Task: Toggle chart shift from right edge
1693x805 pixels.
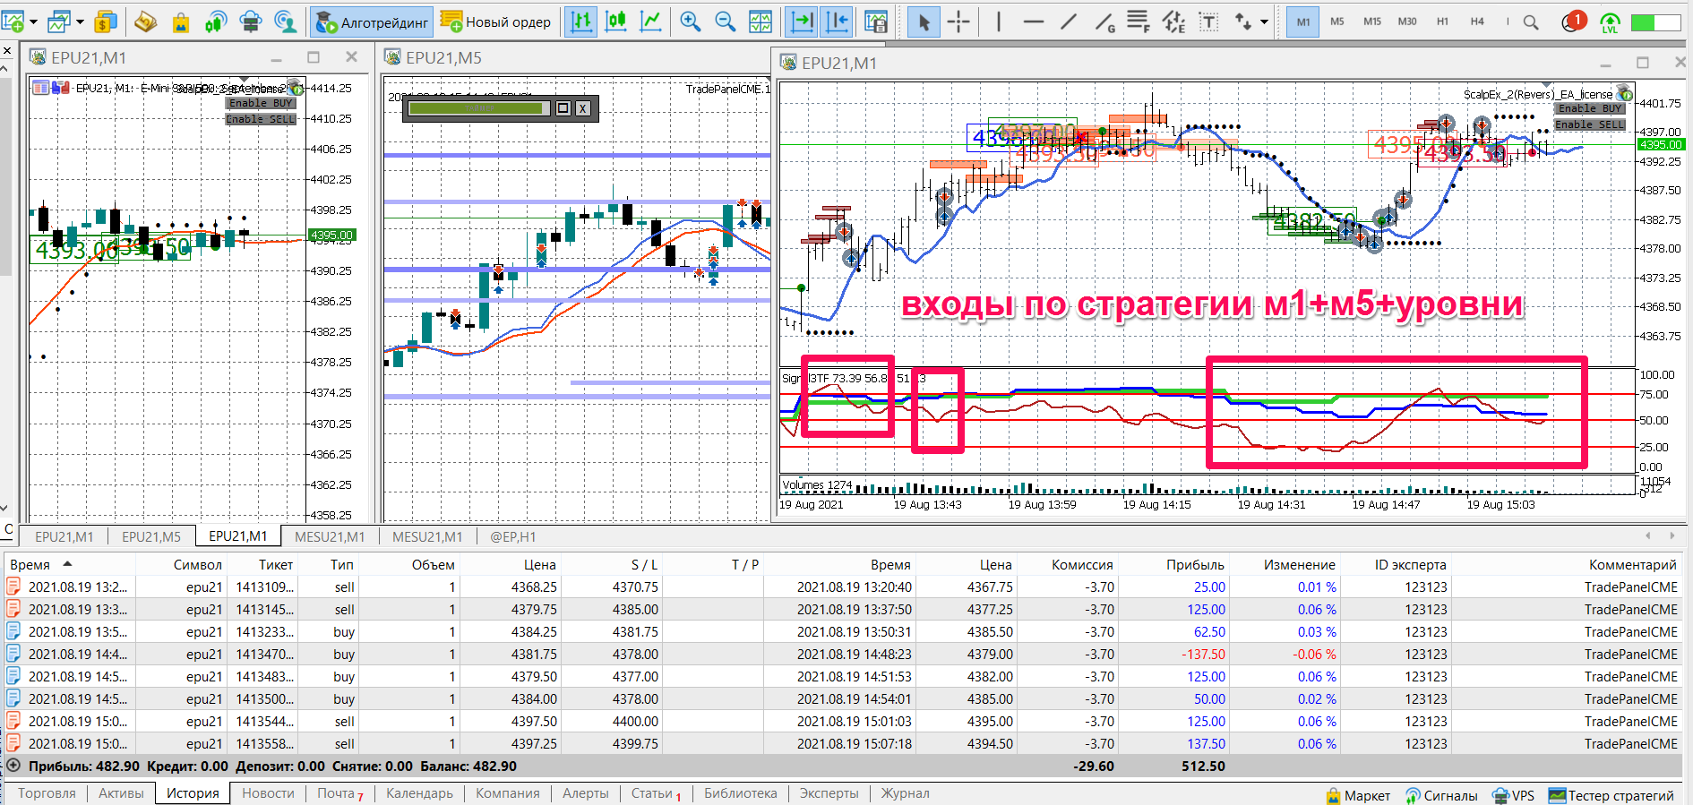Action: (837, 21)
